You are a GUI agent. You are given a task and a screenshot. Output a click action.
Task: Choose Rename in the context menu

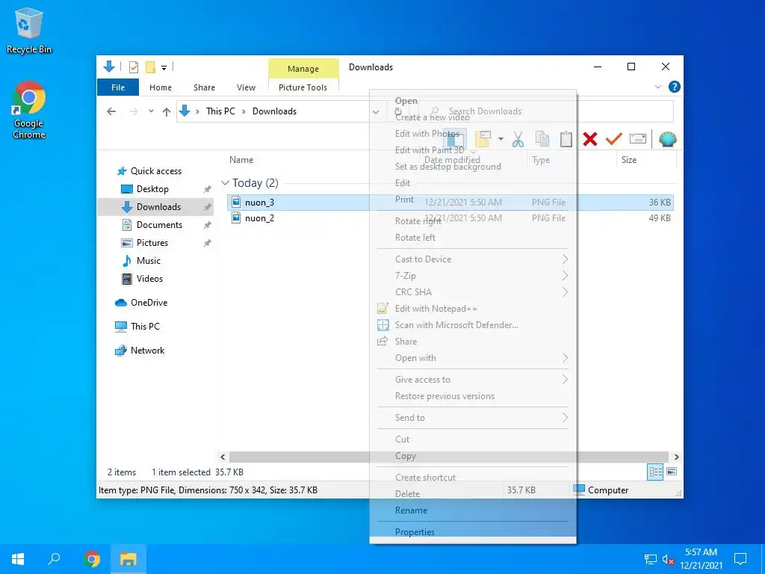(473, 510)
